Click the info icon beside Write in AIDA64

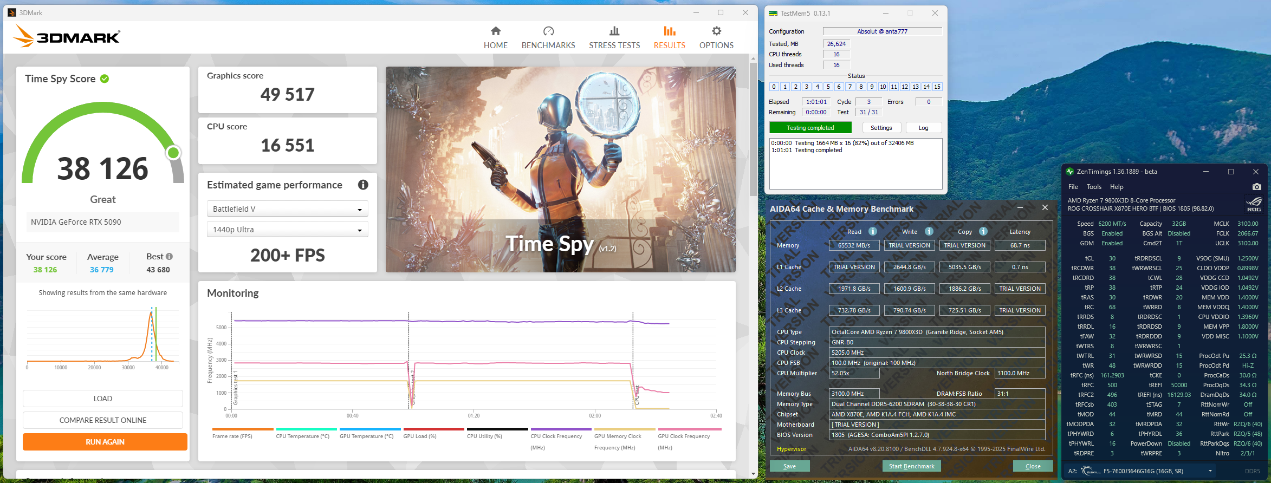click(x=929, y=231)
